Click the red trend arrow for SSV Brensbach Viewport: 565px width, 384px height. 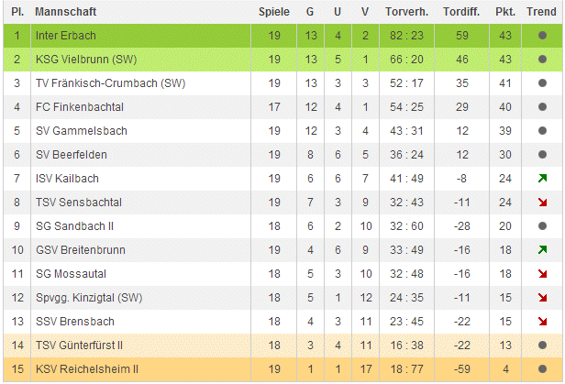[x=542, y=321]
